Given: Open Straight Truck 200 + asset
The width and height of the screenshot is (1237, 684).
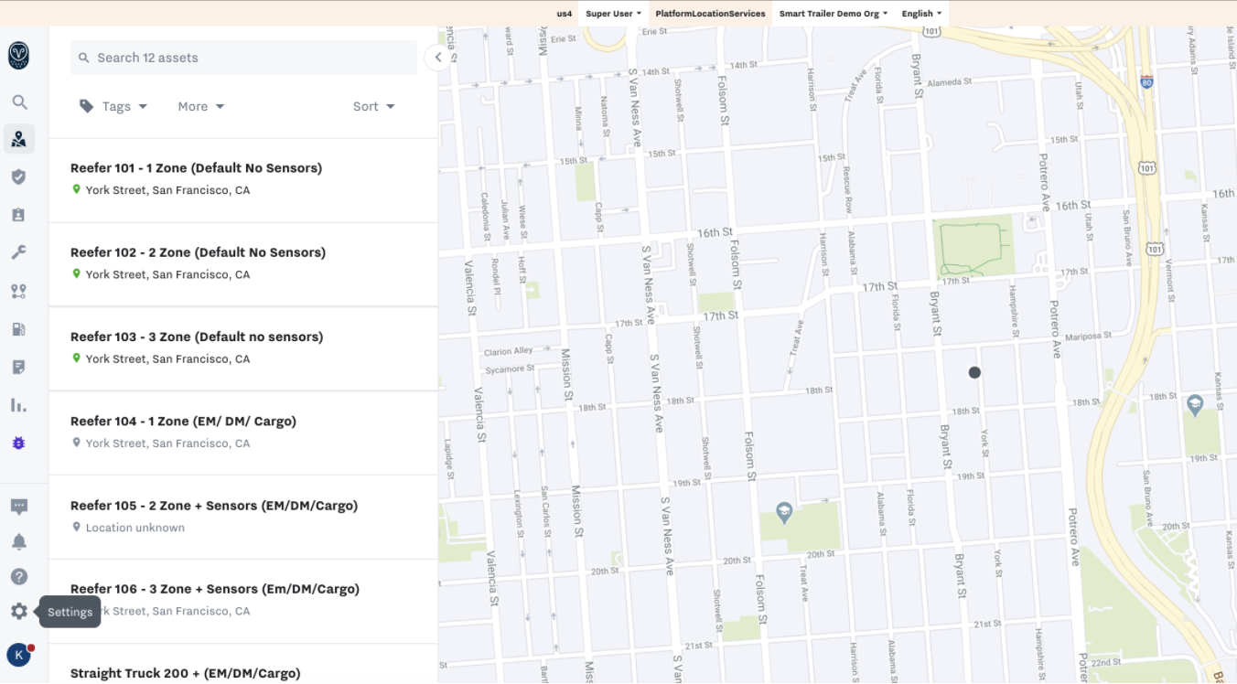Looking at the screenshot, I should pyautogui.click(x=243, y=665).
